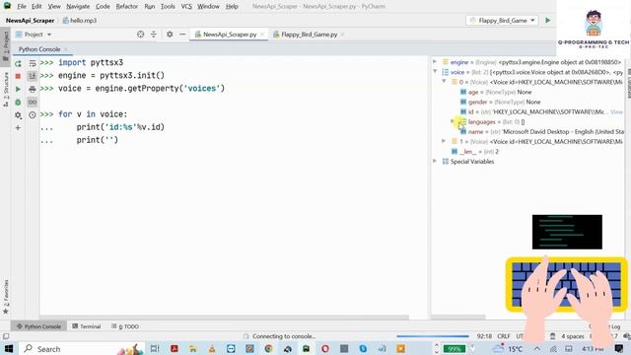Expand the engine variable
The height and width of the screenshot is (355, 631).
(435, 62)
